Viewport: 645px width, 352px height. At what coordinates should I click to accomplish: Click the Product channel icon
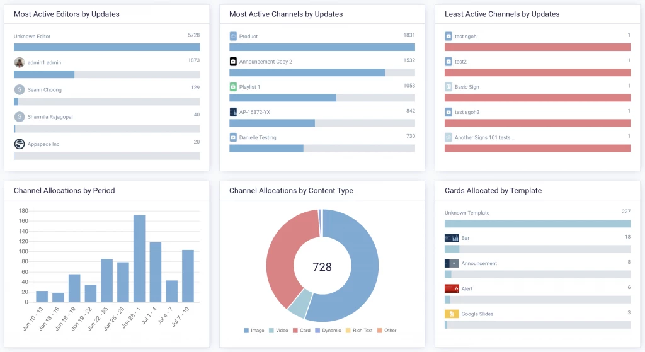pos(233,36)
